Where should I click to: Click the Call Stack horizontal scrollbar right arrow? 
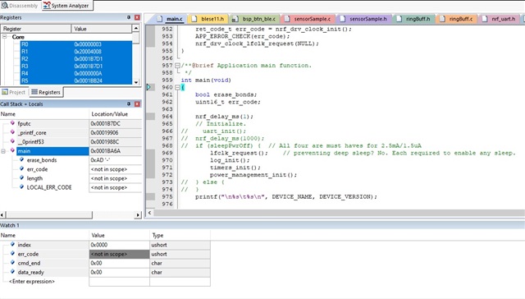(138, 215)
